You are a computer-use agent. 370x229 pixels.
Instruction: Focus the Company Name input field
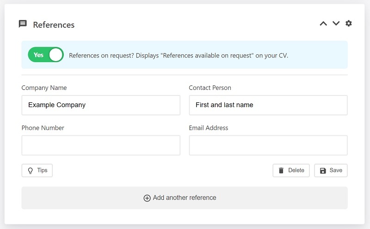pyautogui.click(x=101, y=105)
